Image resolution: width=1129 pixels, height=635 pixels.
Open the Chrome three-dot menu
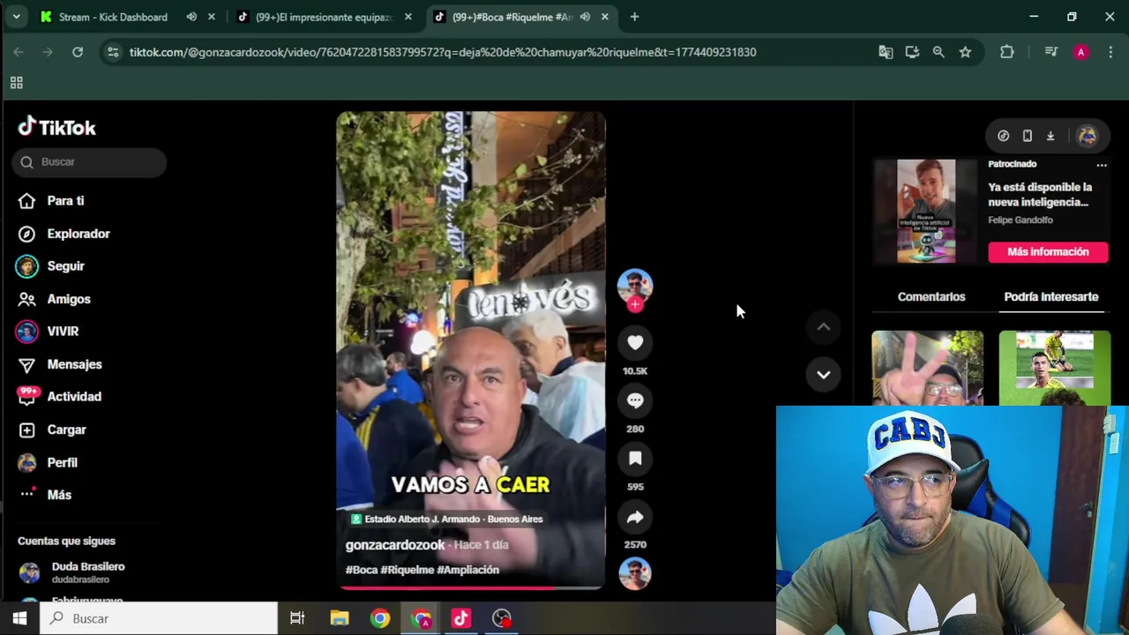pyautogui.click(x=1110, y=52)
